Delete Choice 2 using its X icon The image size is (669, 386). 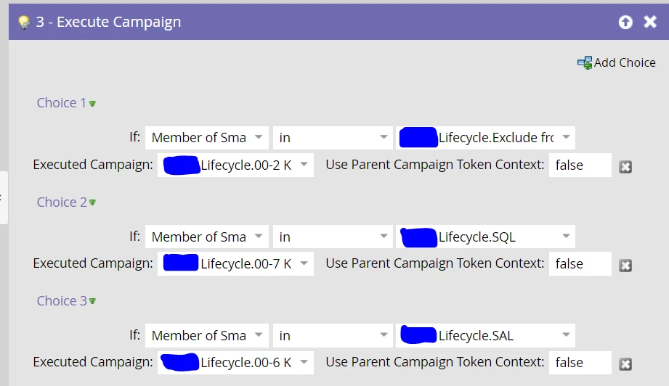625,266
